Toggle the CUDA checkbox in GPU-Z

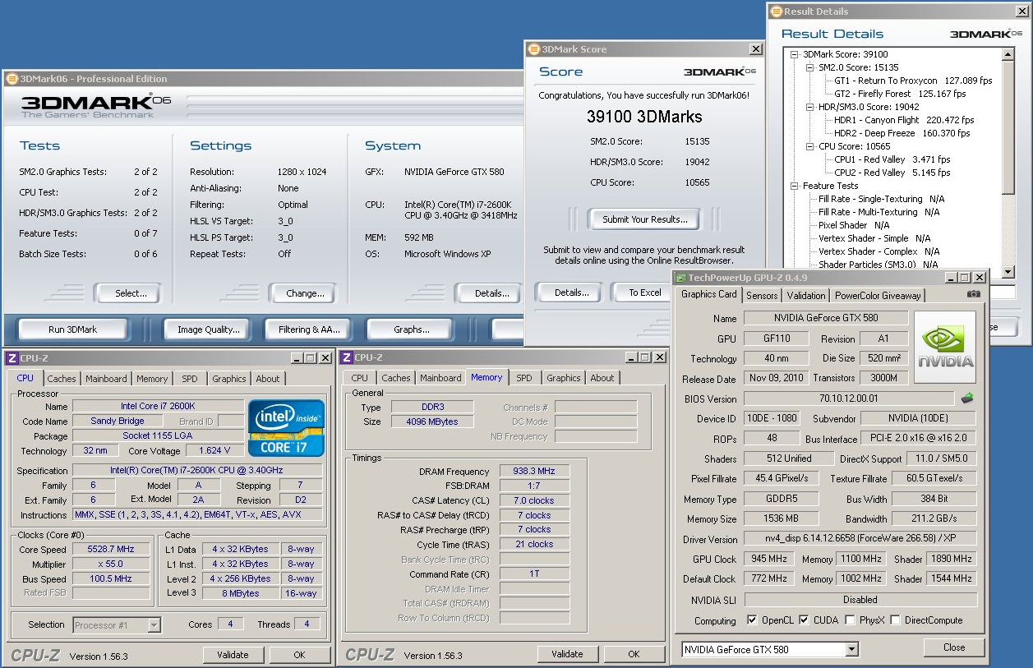click(x=804, y=620)
